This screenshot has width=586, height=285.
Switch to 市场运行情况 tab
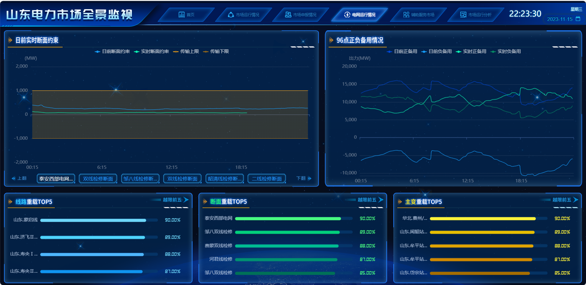coord(243,15)
